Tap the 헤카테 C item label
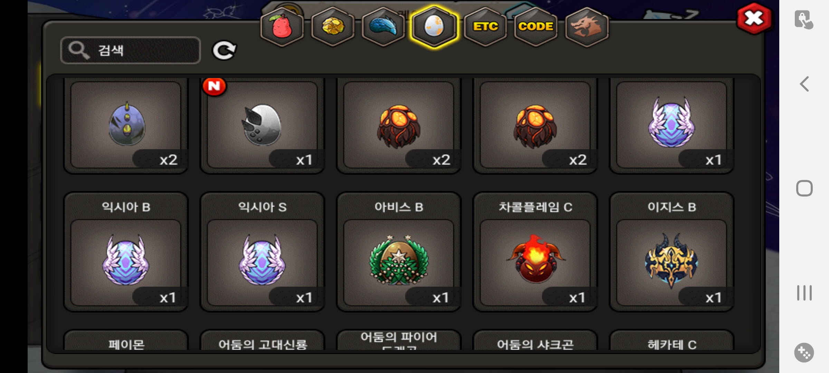The image size is (829, 373). pyautogui.click(x=672, y=344)
